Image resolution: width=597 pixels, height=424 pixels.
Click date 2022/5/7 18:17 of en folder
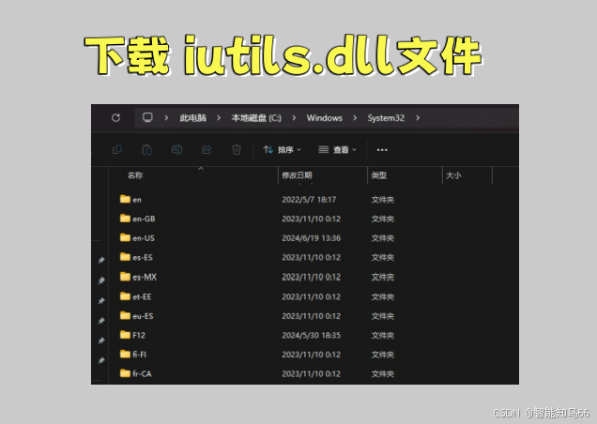pos(309,200)
